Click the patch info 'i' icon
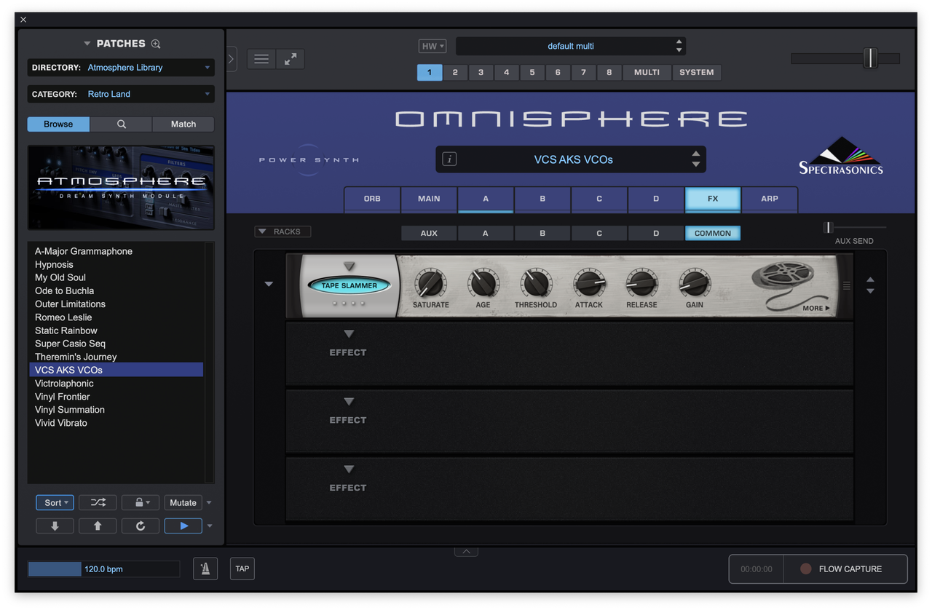This screenshot has width=932, height=610. [x=449, y=159]
